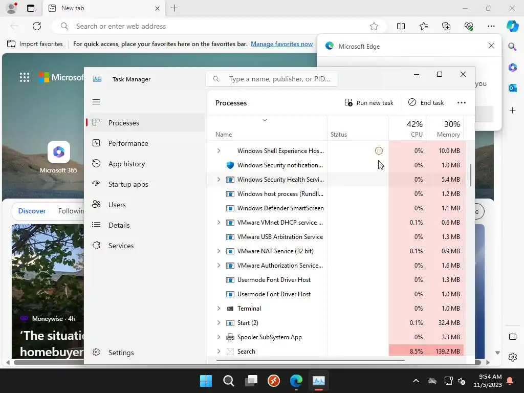Open the Microsoft 365 shortcut tile

pos(58,158)
